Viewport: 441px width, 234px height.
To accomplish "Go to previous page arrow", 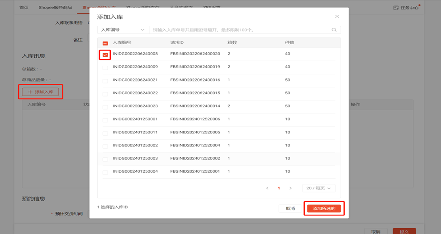I will (x=267, y=188).
